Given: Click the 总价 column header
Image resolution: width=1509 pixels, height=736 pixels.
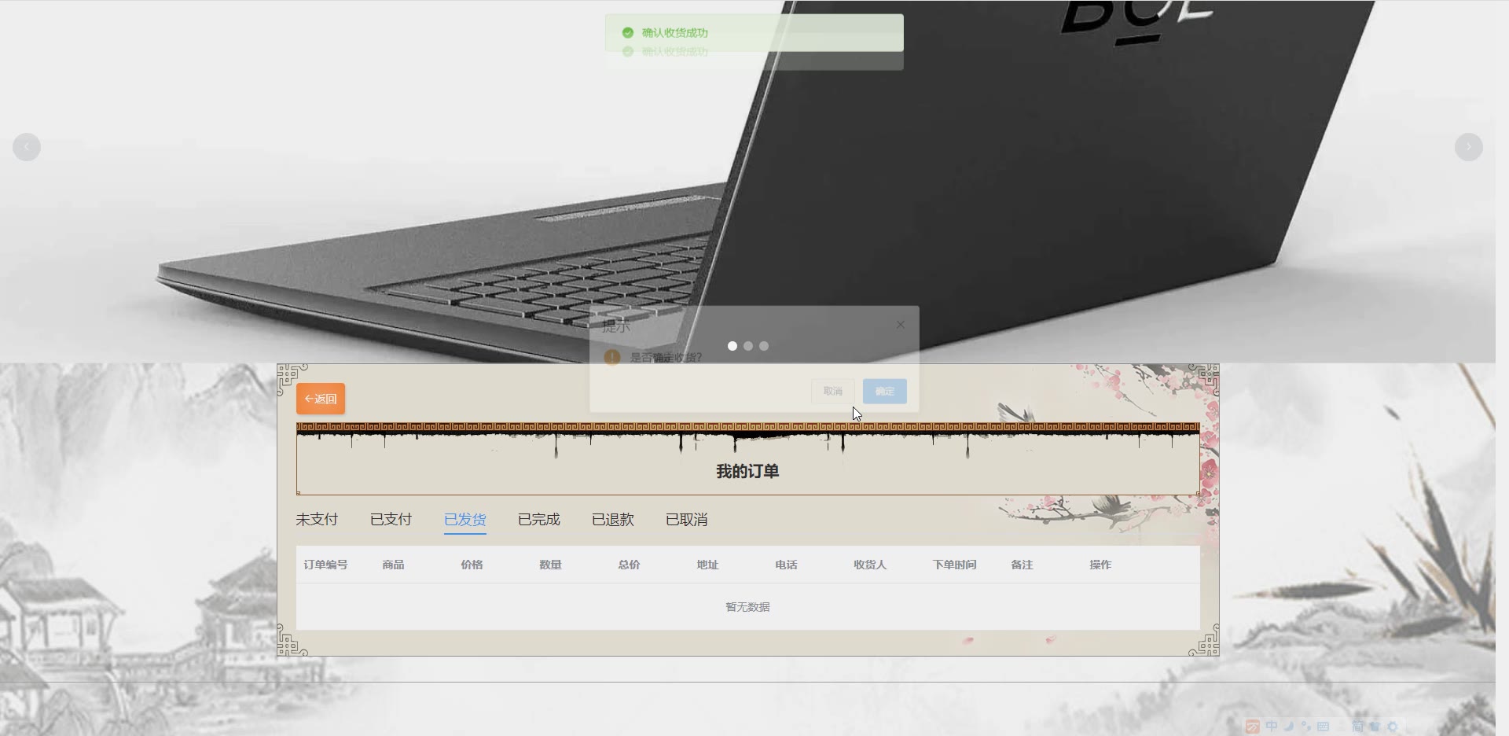Looking at the screenshot, I should click(629, 565).
